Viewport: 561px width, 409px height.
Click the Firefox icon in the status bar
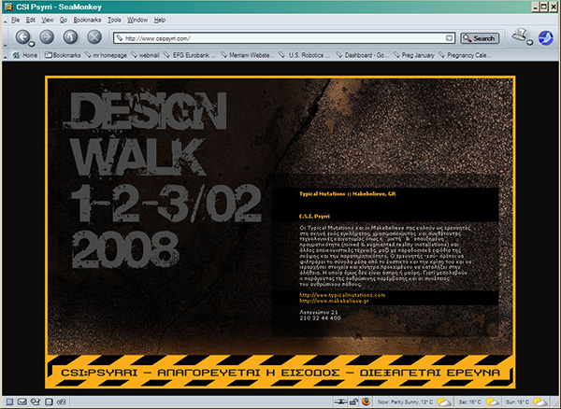click(366, 402)
